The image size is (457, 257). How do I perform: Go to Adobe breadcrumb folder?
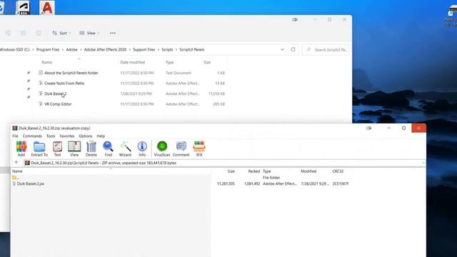pos(71,50)
